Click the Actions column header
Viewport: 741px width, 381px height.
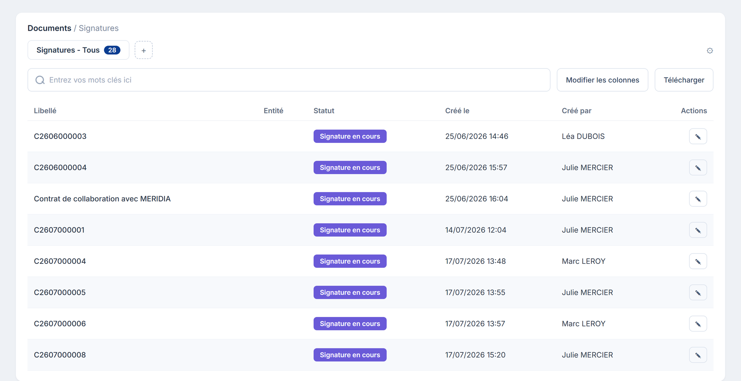694,111
